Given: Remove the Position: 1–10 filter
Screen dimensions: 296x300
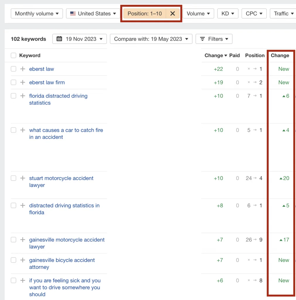Looking at the screenshot, I should click(x=173, y=13).
